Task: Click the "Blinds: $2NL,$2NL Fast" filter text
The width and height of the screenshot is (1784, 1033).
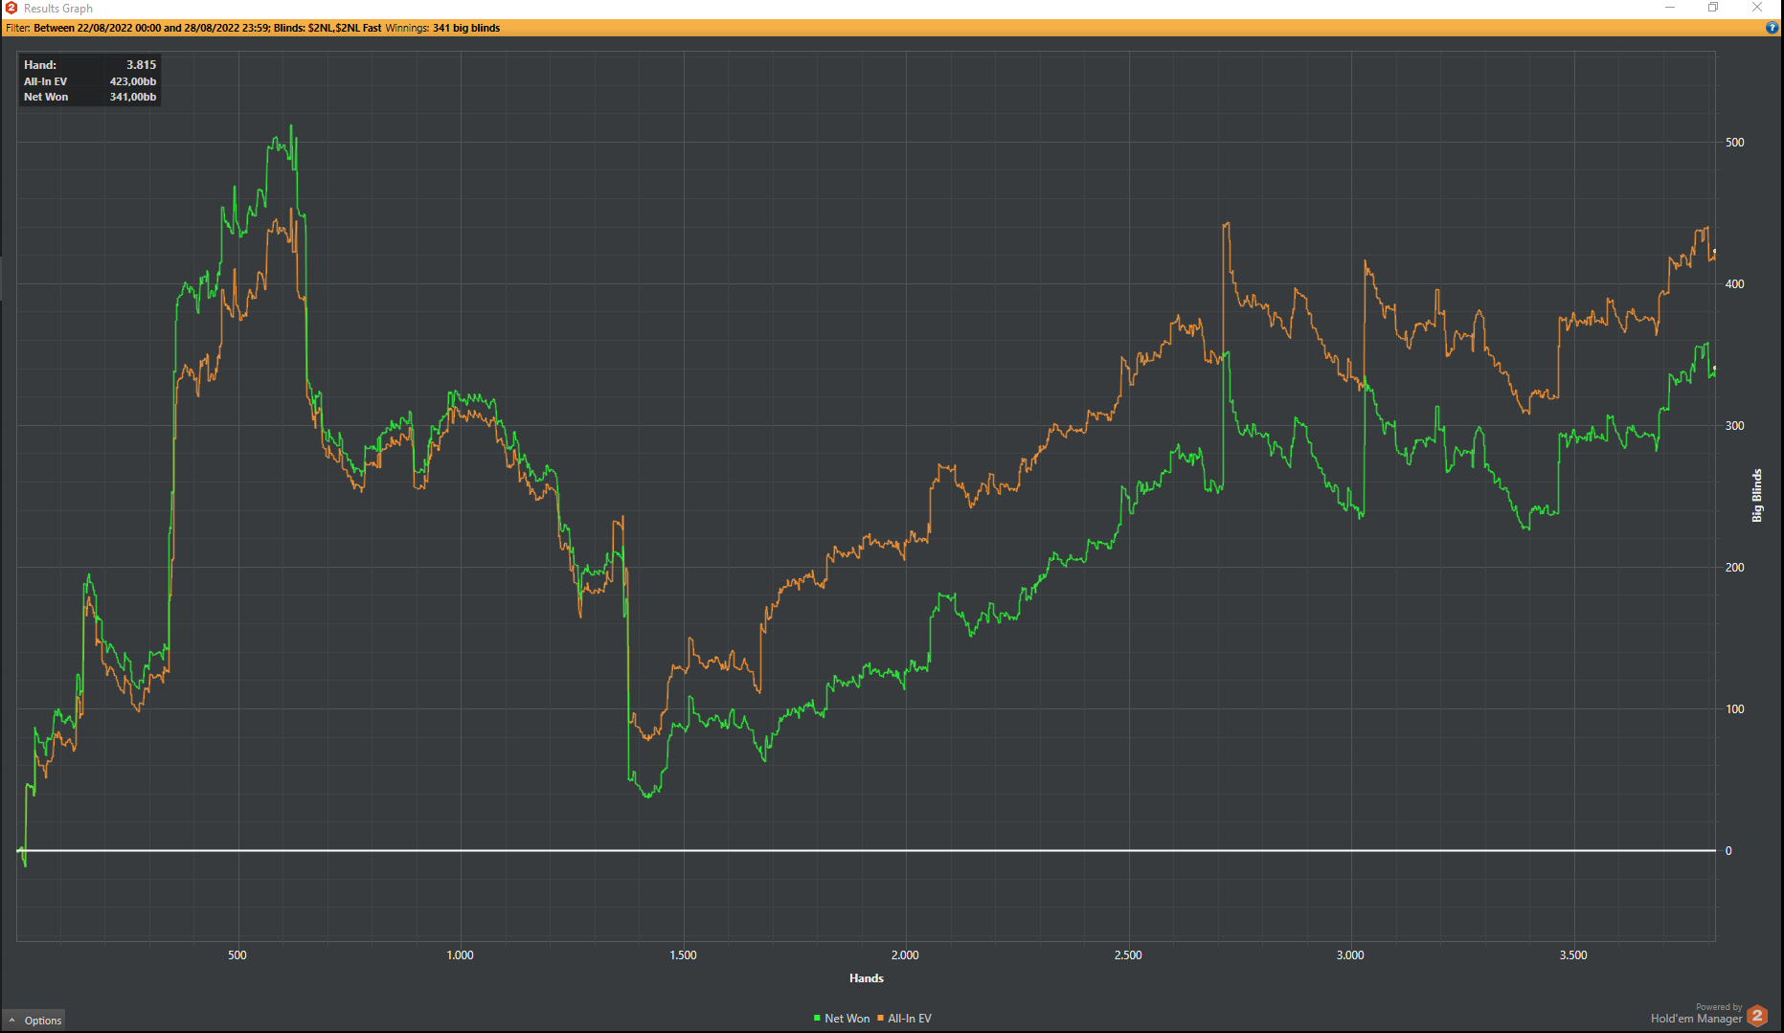Action: point(327,28)
